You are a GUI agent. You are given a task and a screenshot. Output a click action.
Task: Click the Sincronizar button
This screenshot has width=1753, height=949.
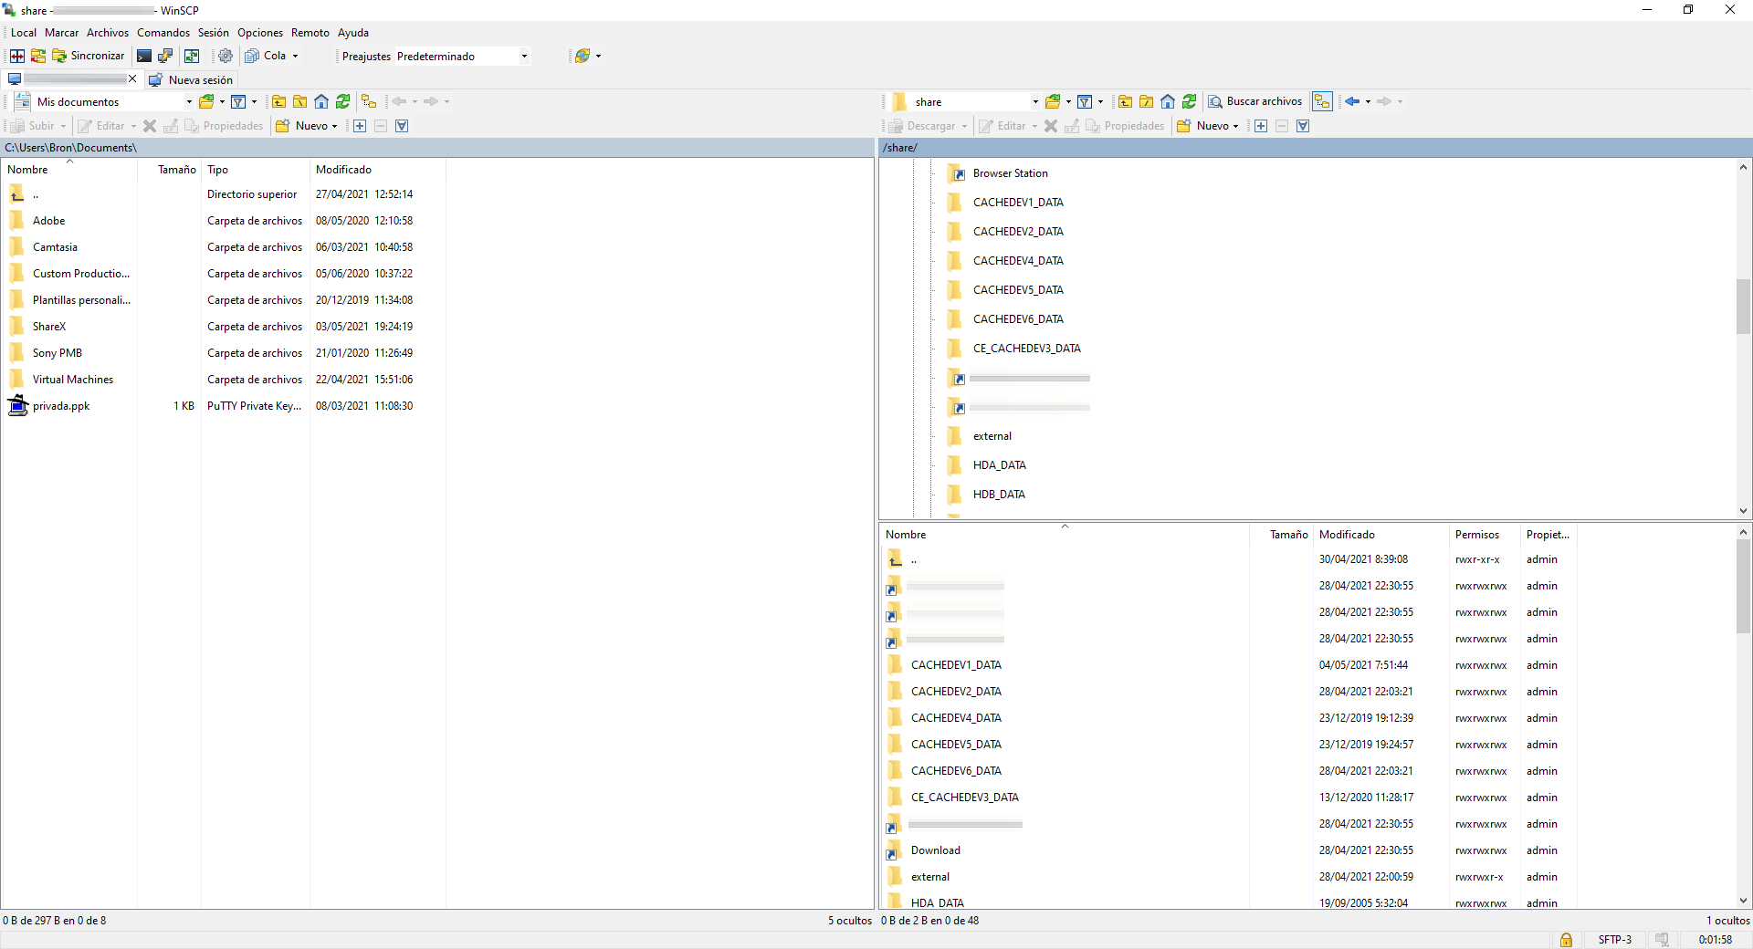[89, 56]
